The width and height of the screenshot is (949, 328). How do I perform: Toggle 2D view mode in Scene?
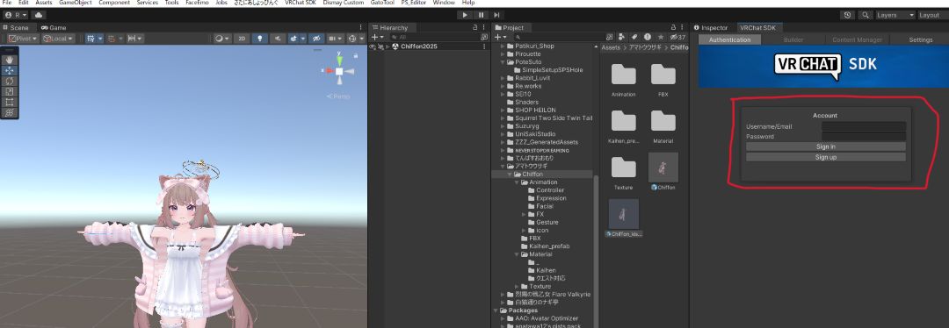pyautogui.click(x=242, y=38)
